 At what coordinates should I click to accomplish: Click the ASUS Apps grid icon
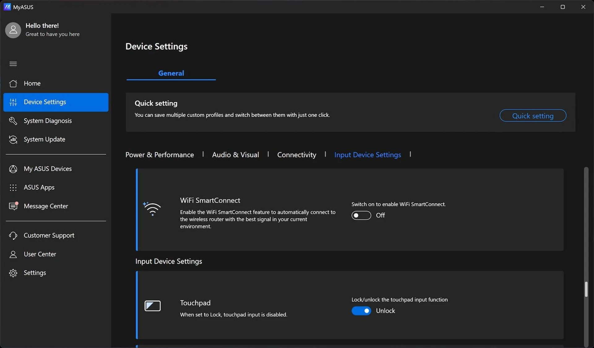click(13, 187)
